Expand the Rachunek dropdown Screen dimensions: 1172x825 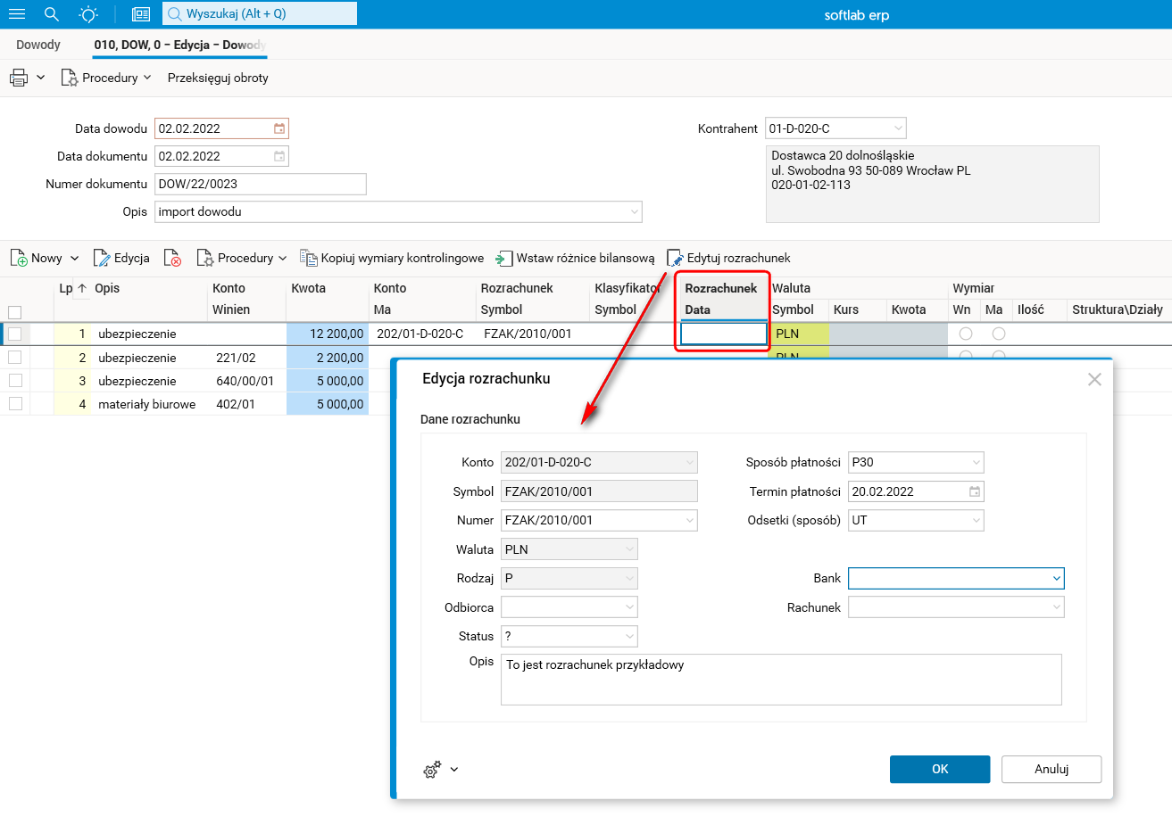1057,607
